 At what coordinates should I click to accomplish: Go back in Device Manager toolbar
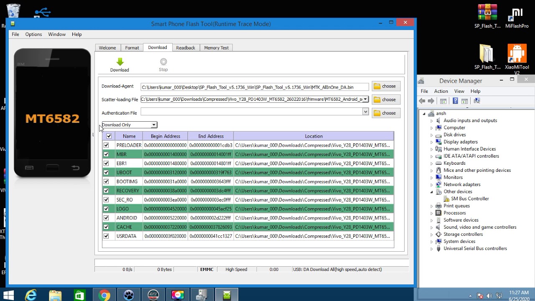click(422, 101)
